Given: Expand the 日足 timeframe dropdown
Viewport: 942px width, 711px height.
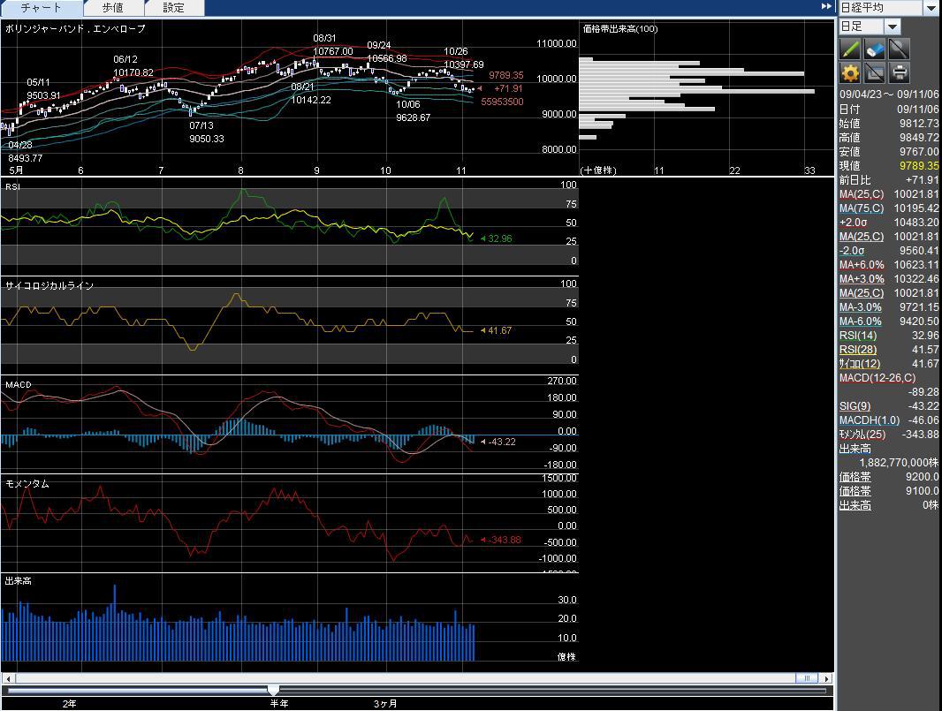Looking at the screenshot, I should [893, 27].
